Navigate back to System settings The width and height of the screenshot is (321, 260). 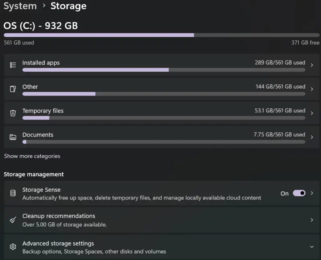[x=20, y=6]
